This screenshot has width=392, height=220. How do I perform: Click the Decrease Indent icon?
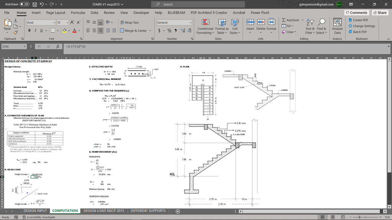pyautogui.click(x=108, y=31)
